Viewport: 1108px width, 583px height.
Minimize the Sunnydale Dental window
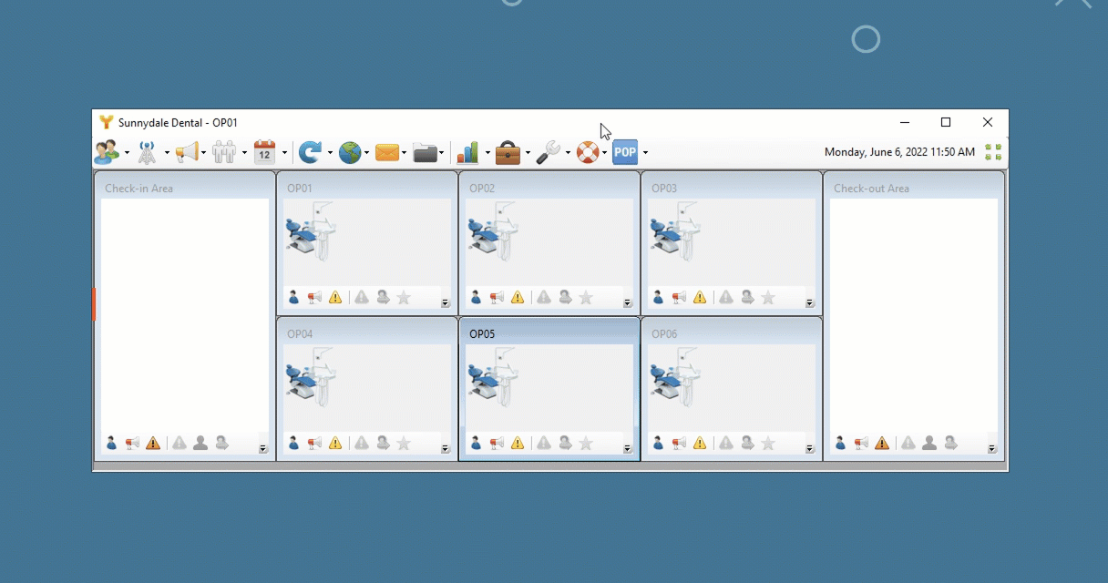(905, 122)
